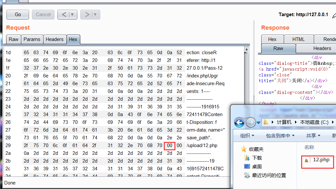Open Response HTML tab

(299, 39)
